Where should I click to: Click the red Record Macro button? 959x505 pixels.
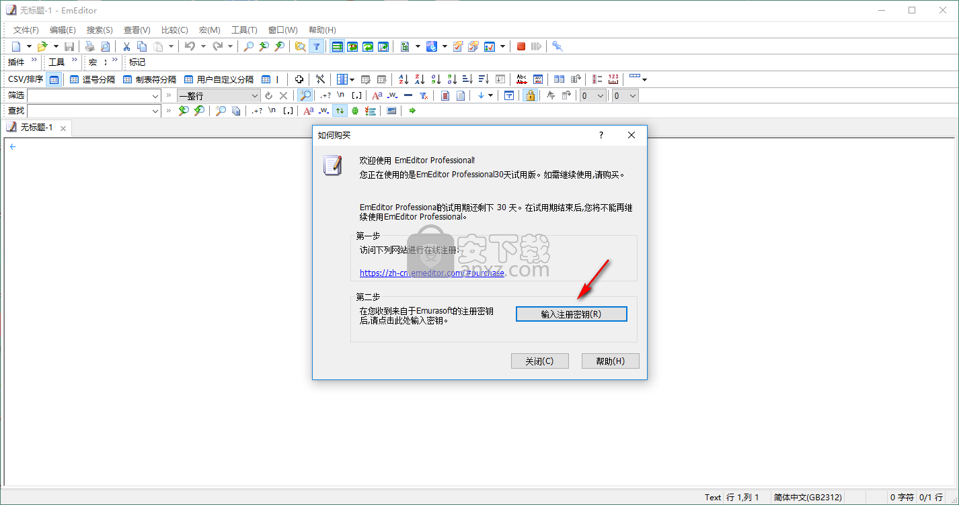(521, 46)
